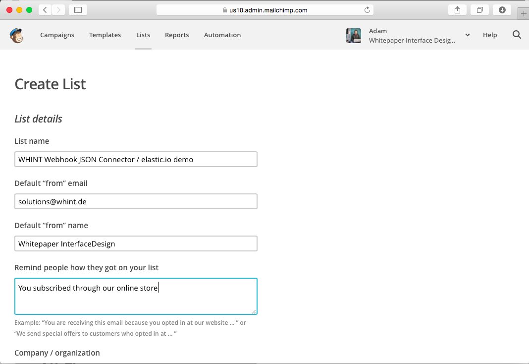Go to the Reports section
529x364 pixels.
tap(177, 35)
